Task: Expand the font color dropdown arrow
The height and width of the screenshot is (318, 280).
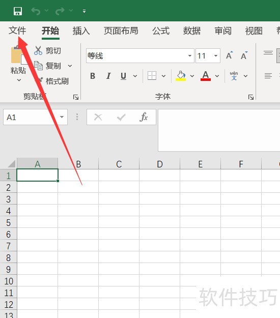Action: pos(217,76)
